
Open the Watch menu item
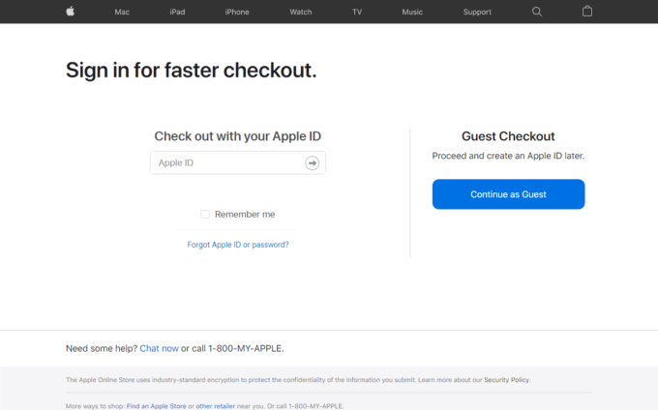[301, 13]
